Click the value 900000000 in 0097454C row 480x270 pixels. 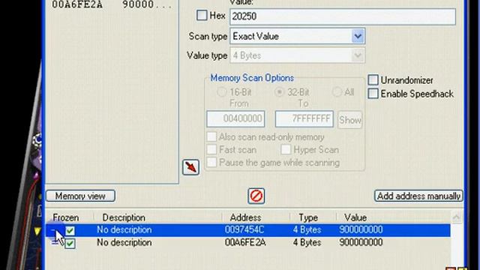361,230
